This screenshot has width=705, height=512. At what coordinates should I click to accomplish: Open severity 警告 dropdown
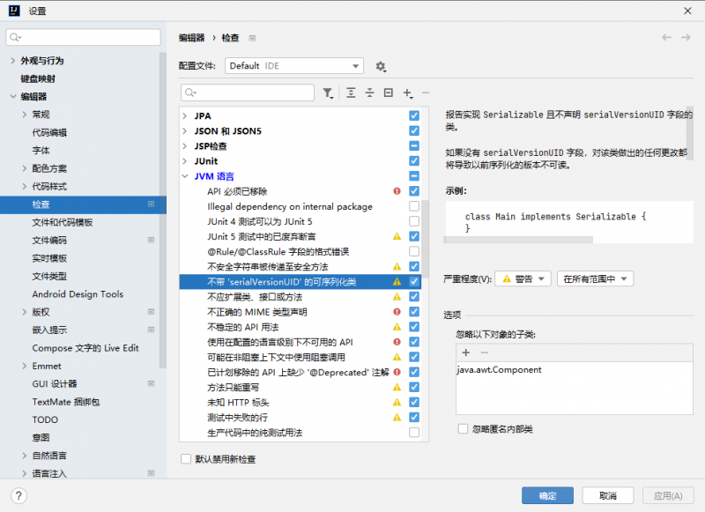click(x=523, y=279)
